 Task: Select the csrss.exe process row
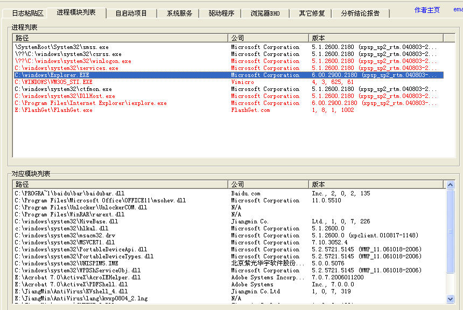(x=229, y=54)
